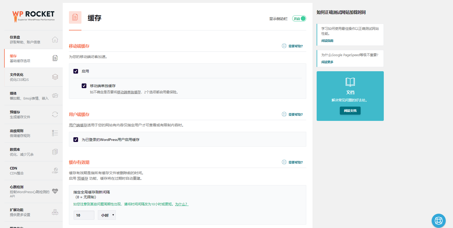The image size is (453, 228).
Task: Click lifebuoy icon beside 缓存有效期 help
Action: pyautogui.click(x=284, y=162)
